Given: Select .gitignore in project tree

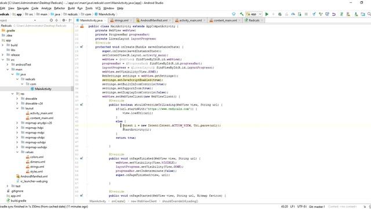Looking at the screenshot, I should (x=15, y=191).
